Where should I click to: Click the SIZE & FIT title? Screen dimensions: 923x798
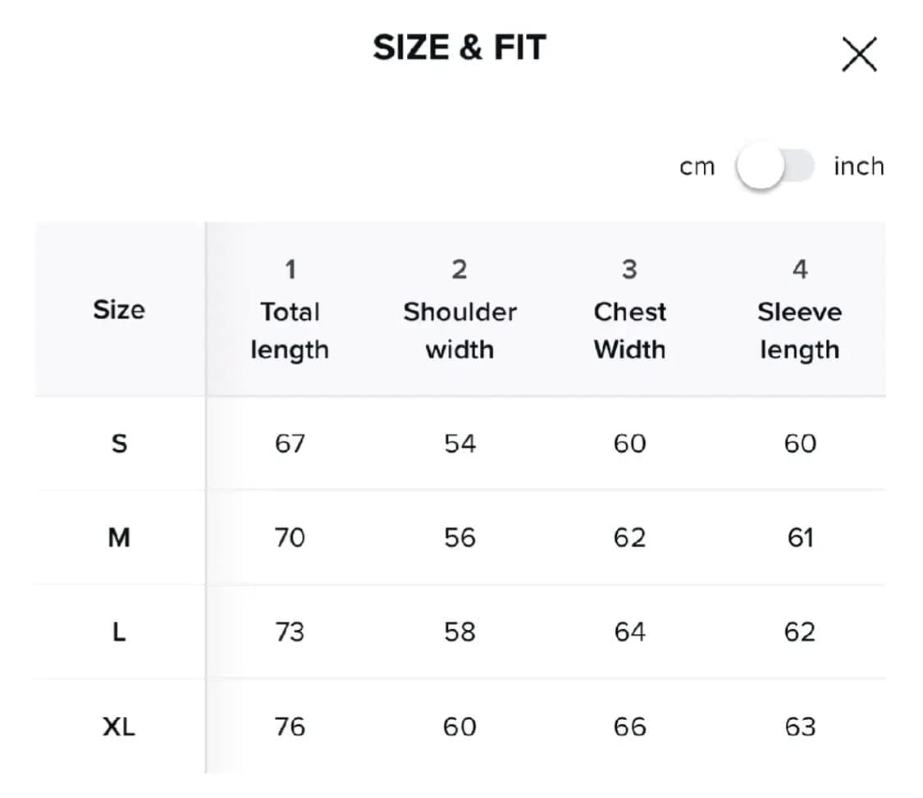point(459,48)
